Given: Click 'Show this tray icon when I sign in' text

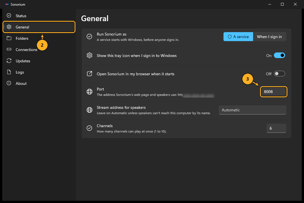Looking at the screenshot, I should click(137, 56).
